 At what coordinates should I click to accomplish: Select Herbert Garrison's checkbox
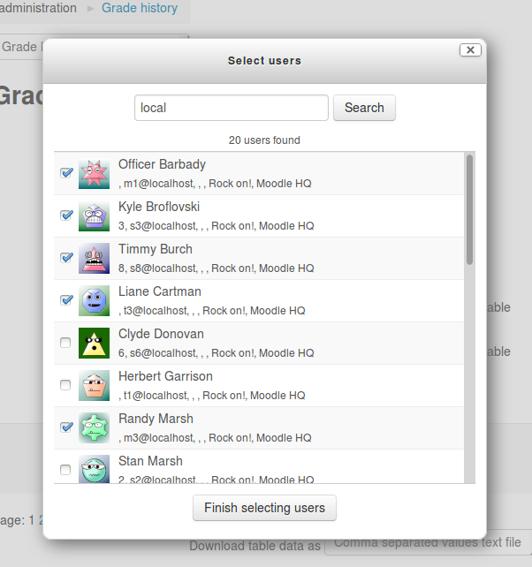(65, 385)
